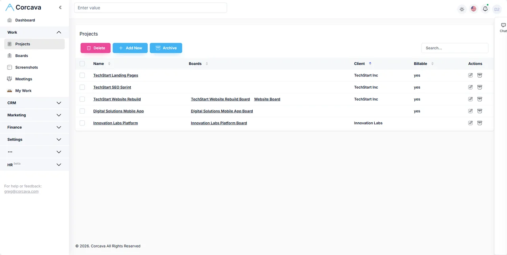
Task: Click the Meetings icon in the sidebar
Action: coord(10,79)
